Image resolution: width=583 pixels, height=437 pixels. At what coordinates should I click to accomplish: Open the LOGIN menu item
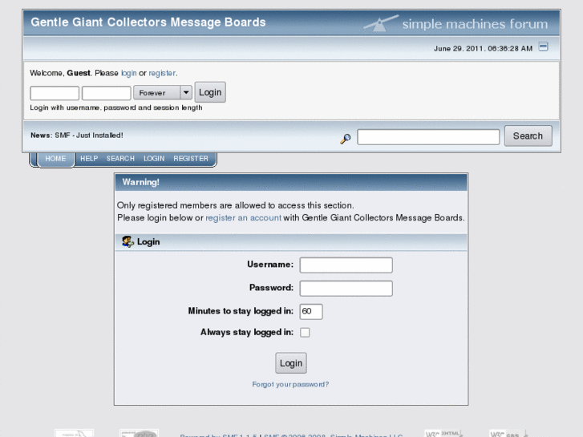tap(154, 159)
